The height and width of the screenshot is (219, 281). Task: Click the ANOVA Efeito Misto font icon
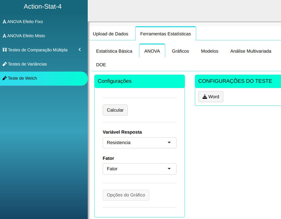pos(4,36)
